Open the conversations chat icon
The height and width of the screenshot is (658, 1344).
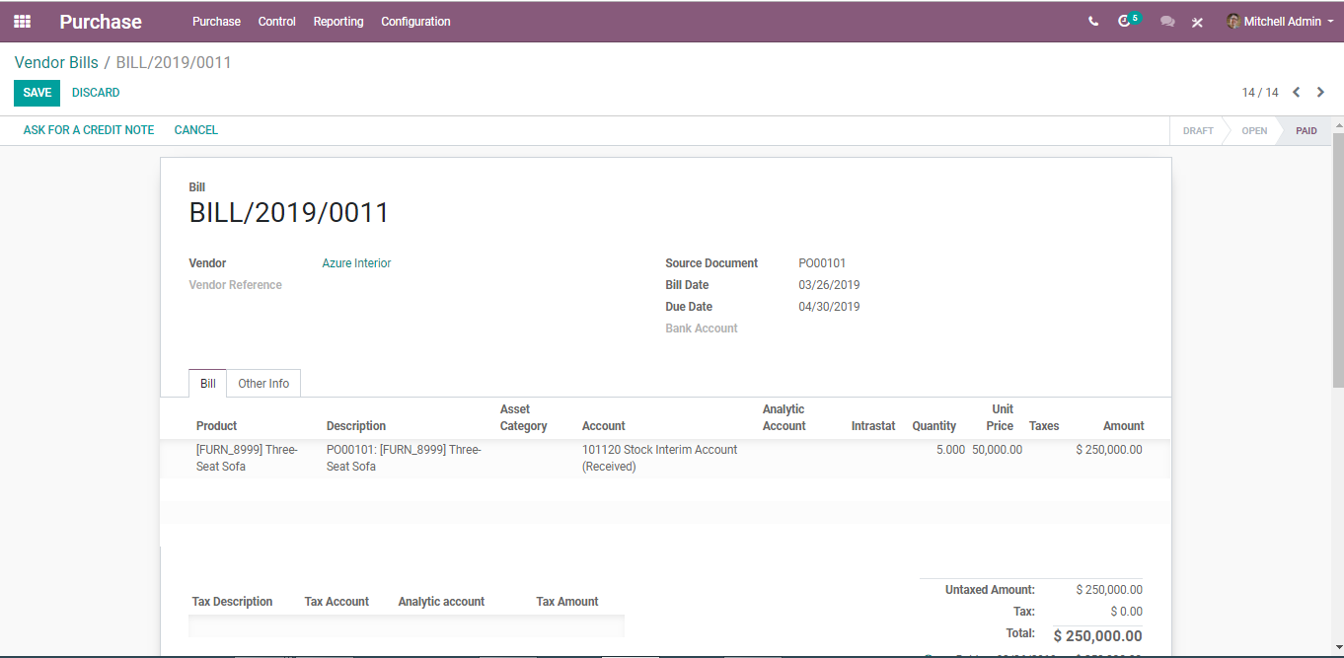point(1167,21)
